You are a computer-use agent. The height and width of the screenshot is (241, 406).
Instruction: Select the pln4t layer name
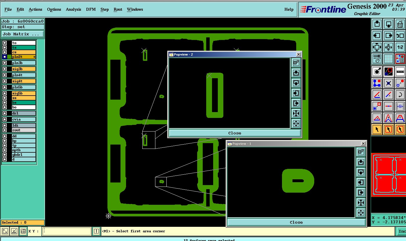click(x=24, y=75)
